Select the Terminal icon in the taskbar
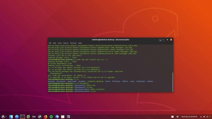 [x=23, y=117]
